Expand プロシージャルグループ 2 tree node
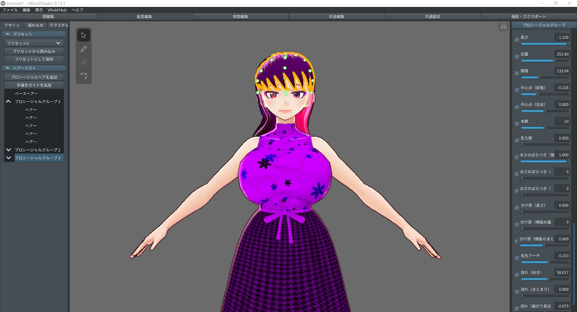 9,150
